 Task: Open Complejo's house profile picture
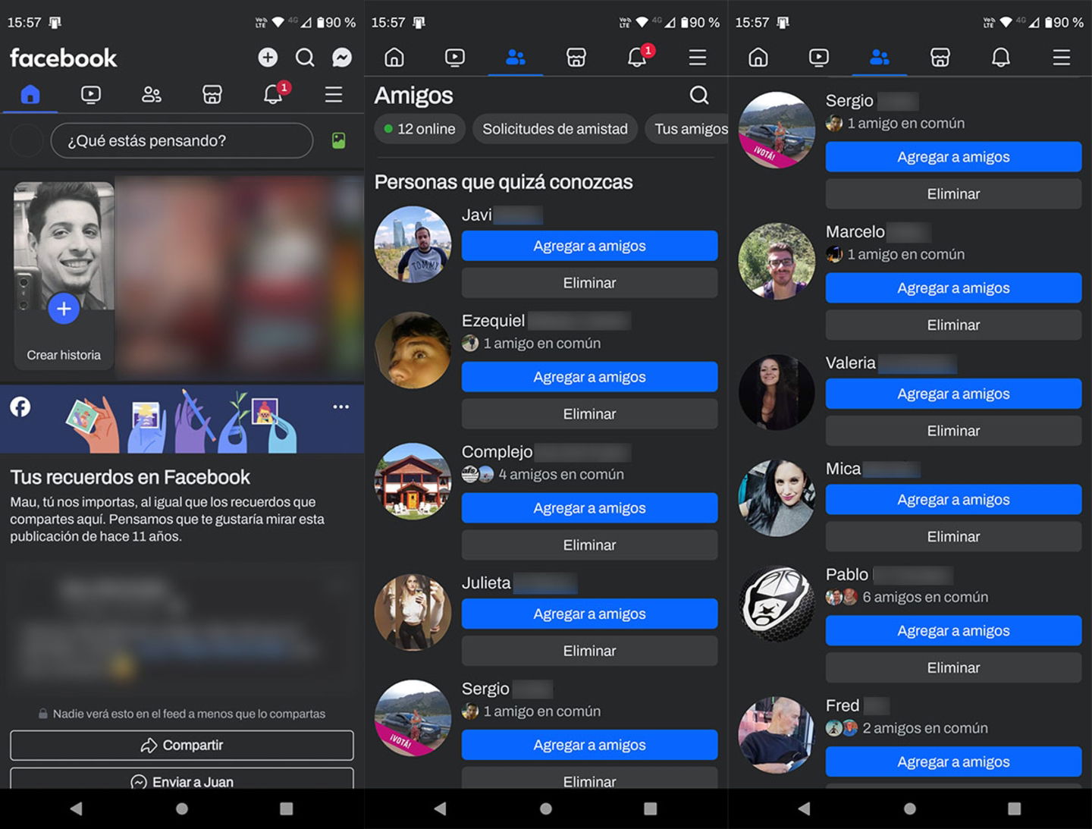point(413,481)
